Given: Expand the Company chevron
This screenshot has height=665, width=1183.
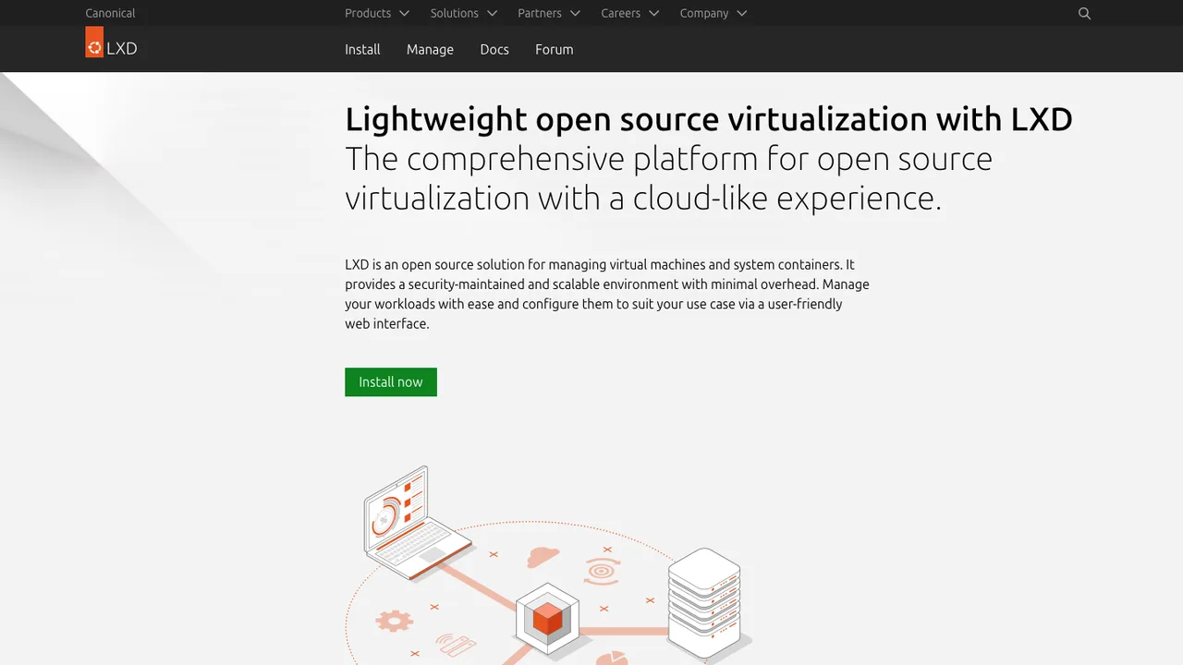Looking at the screenshot, I should click(x=741, y=13).
